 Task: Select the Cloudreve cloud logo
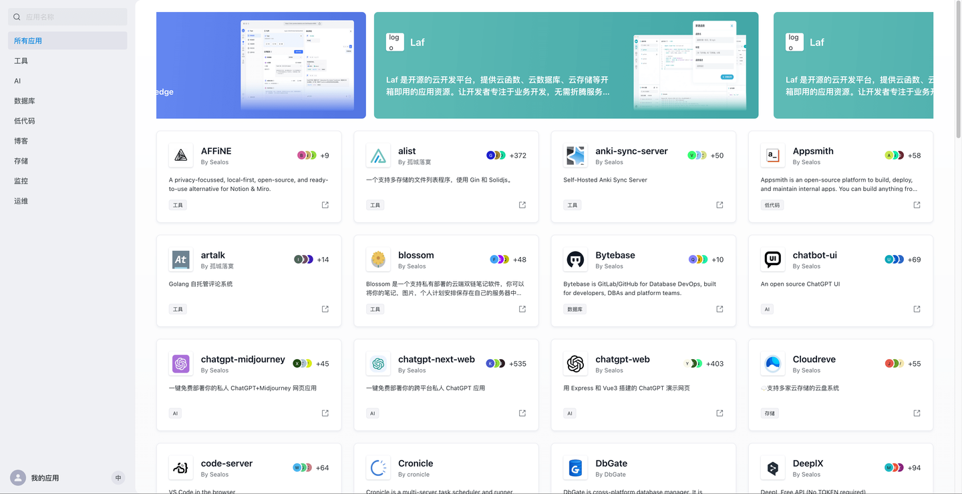tap(772, 364)
